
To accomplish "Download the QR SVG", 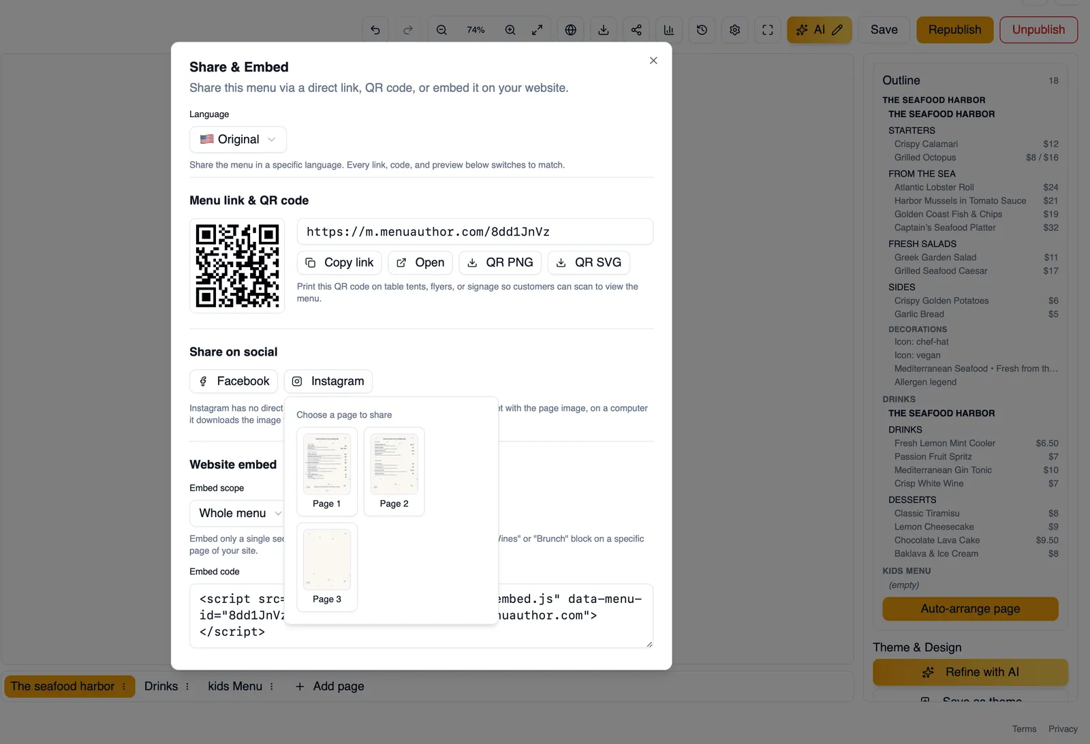I will [x=589, y=263].
